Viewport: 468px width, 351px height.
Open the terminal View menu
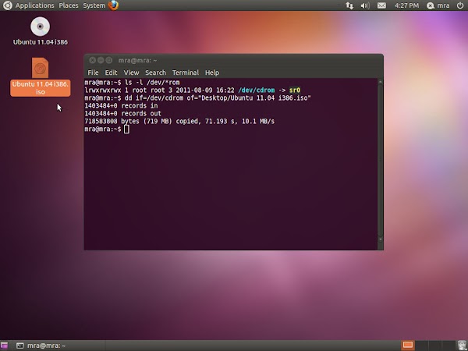coord(131,73)
